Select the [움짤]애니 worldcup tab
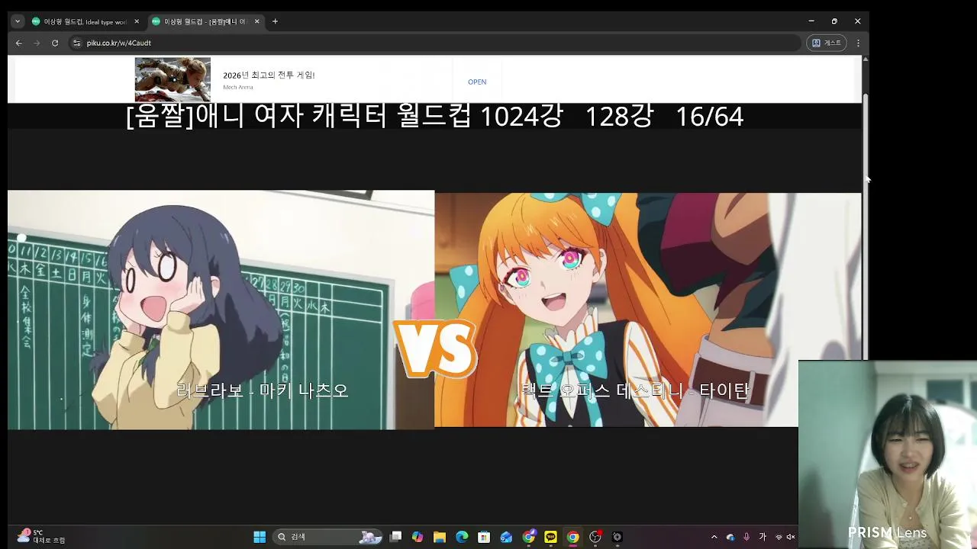The image size is (977, 549). click(205, 21)
